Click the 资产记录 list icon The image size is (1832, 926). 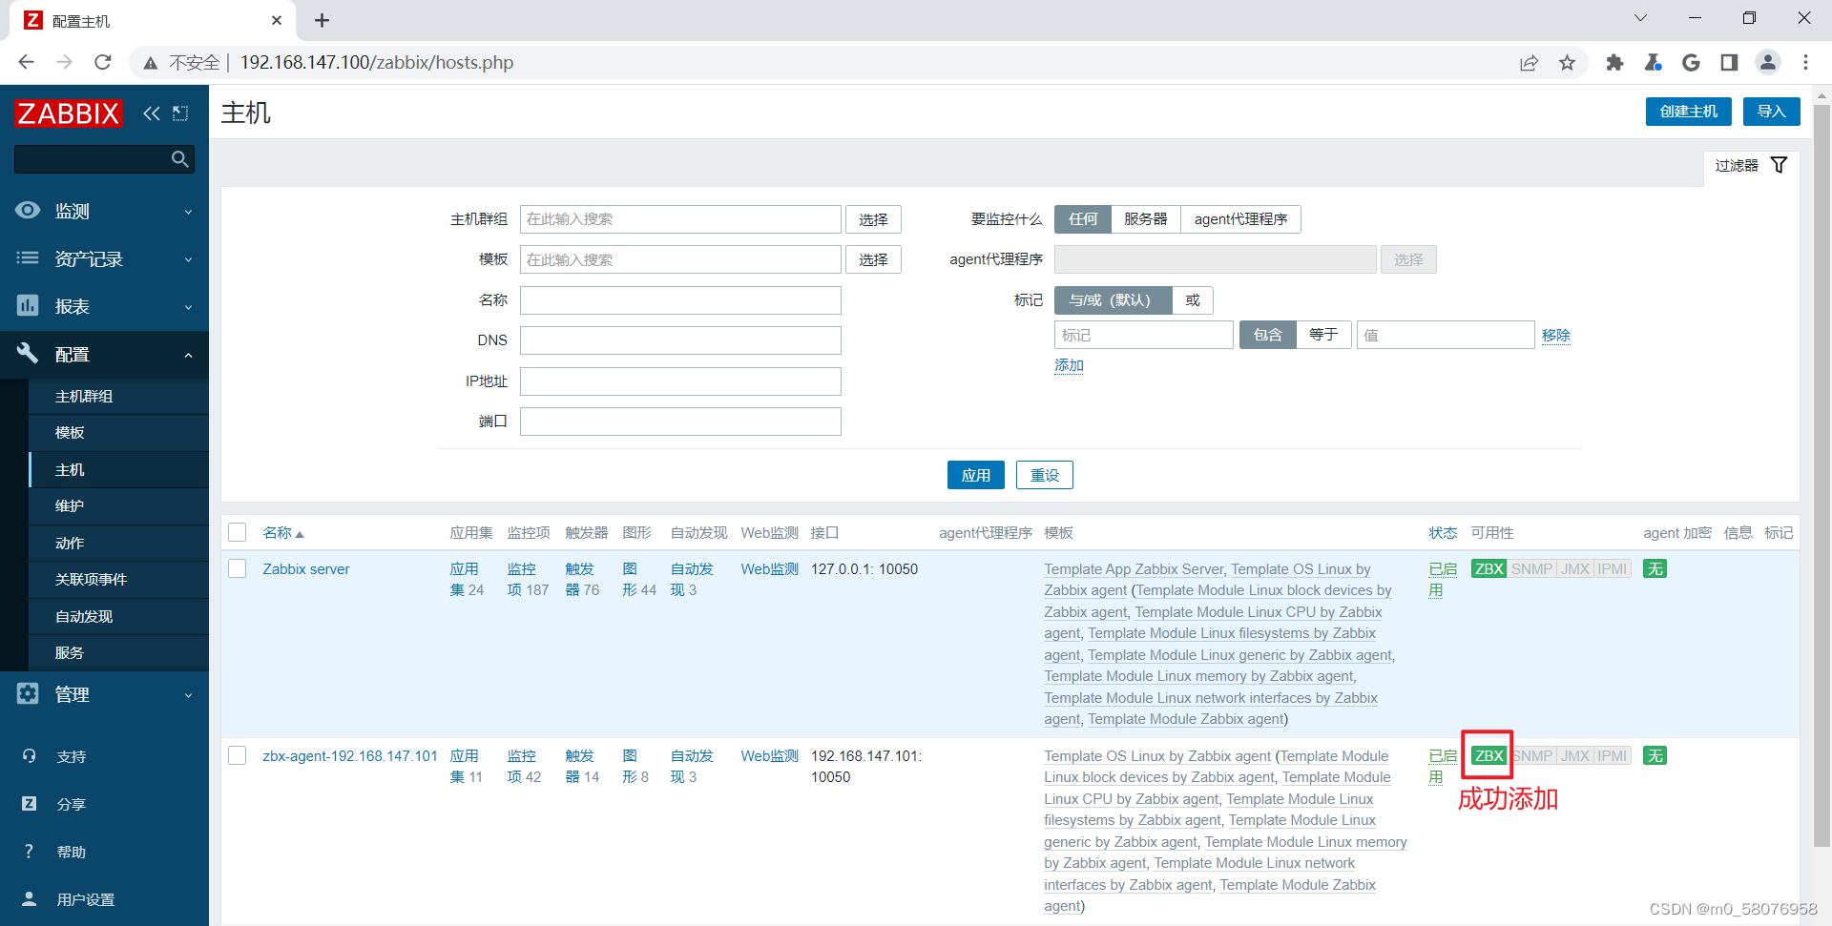pos(28,257)
